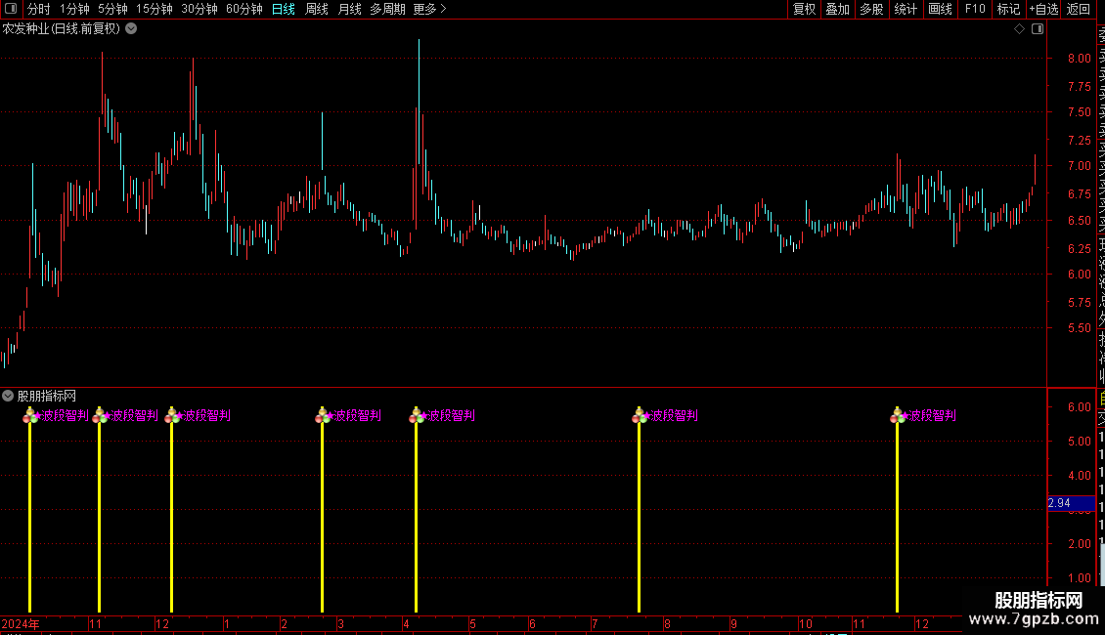Click the 波段智判 signal icon near November
The image size is (1105, 635).
[100, 415]
